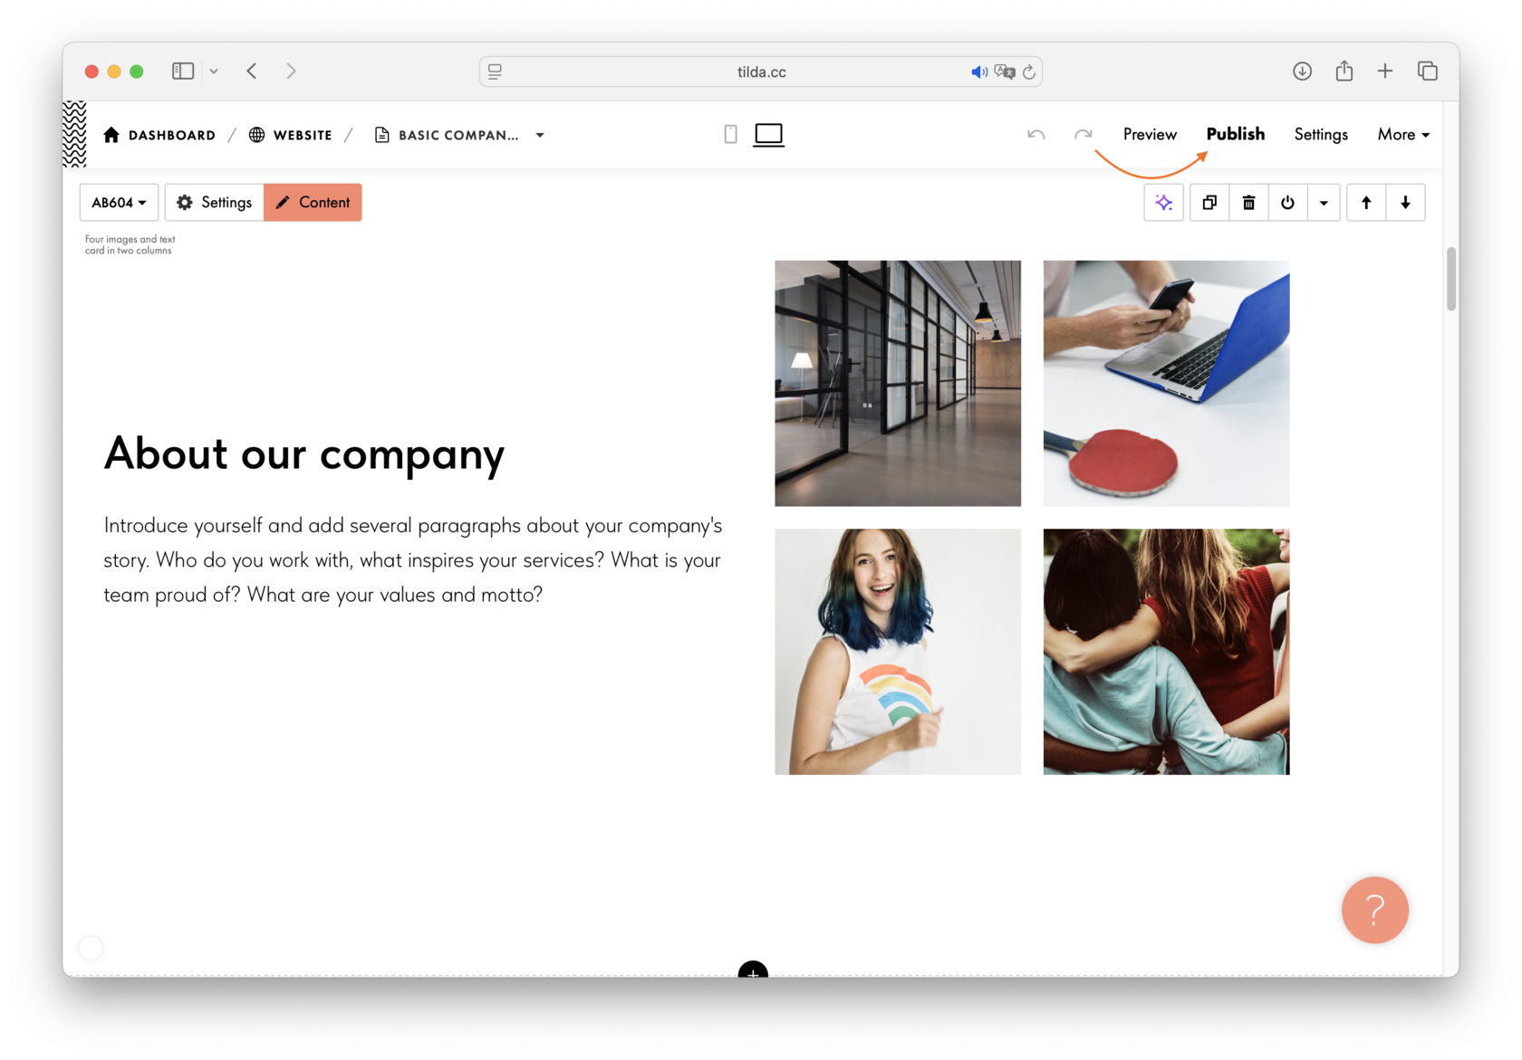Select the office hallway image thumbnail
This screenshot has width=1522, height=1060.
(x=898, y=384)
